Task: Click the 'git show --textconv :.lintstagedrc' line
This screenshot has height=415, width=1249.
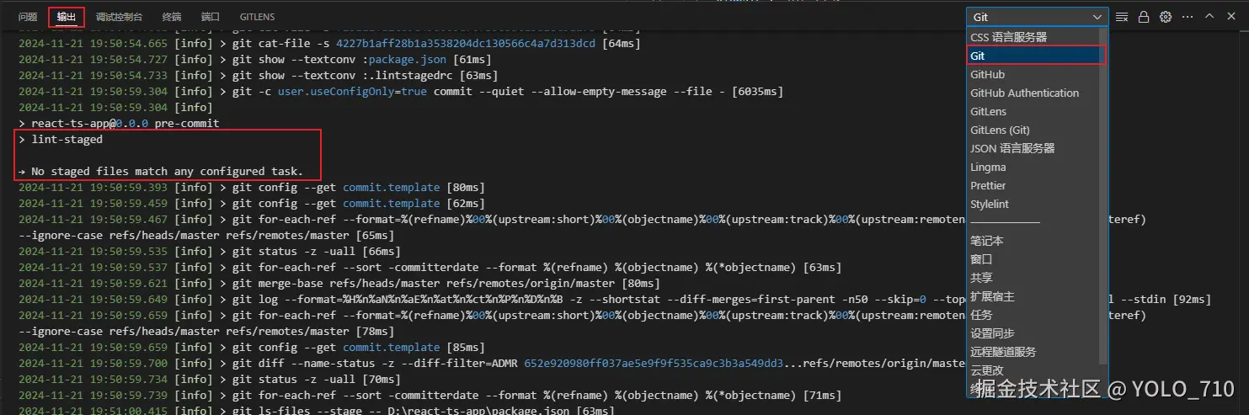Action: point(259,75)
